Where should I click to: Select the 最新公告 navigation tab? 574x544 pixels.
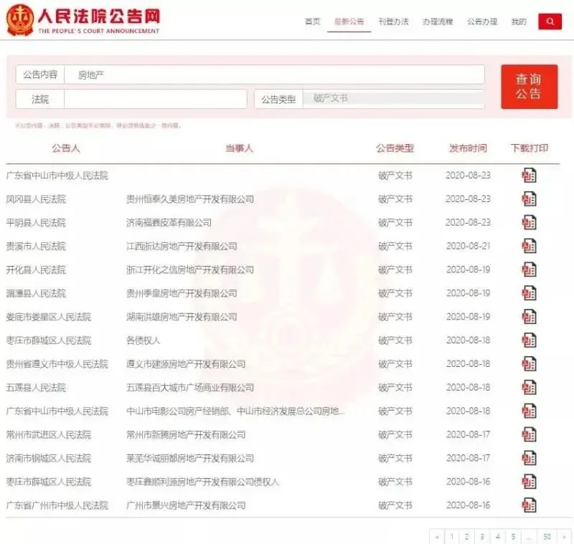(x=349, y=22)
